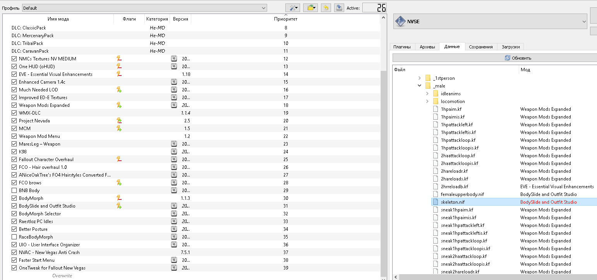This screenshot has width=597, height=280.
Task: Open the Сохранения tab
Action: pyautogui.click(x=481, y=47)
